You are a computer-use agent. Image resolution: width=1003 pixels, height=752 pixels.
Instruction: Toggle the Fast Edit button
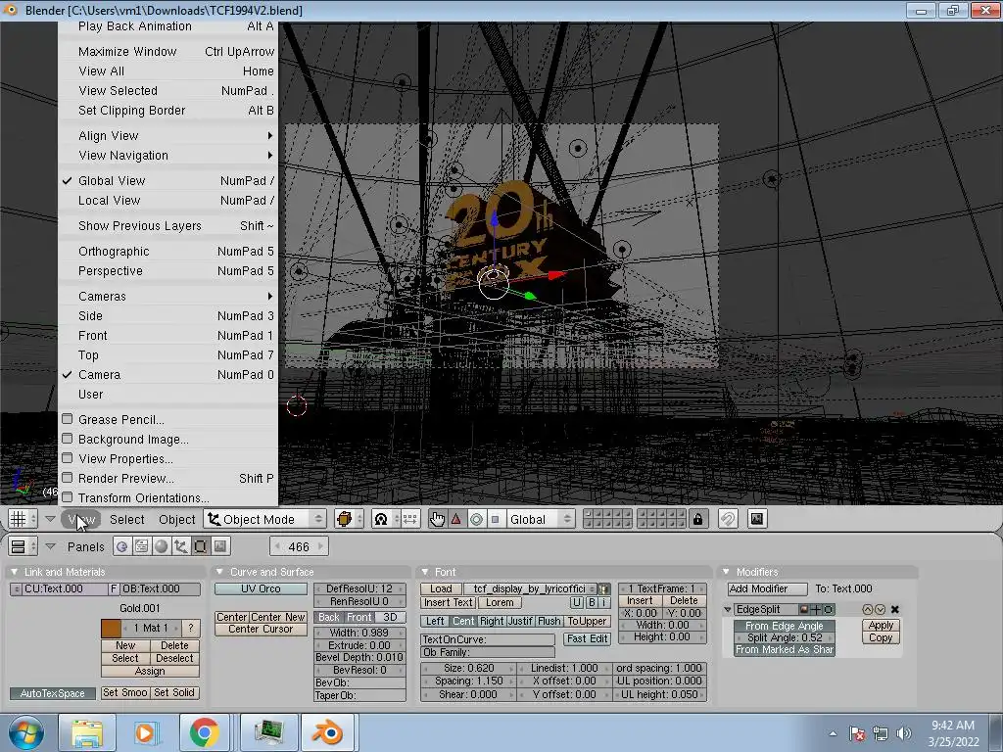588,638
